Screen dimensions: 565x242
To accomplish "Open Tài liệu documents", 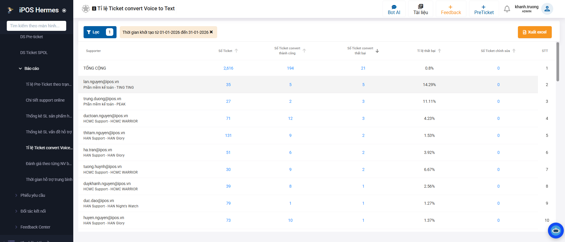I will click(x=421, y=9).
